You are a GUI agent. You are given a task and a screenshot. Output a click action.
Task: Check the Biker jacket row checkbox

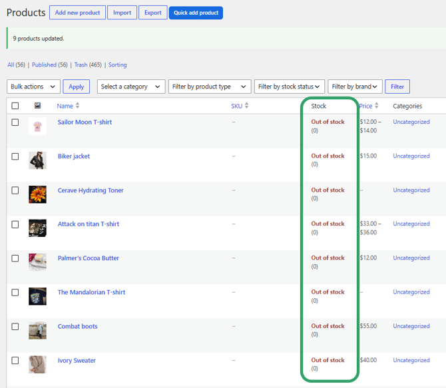tap(15, 156)
